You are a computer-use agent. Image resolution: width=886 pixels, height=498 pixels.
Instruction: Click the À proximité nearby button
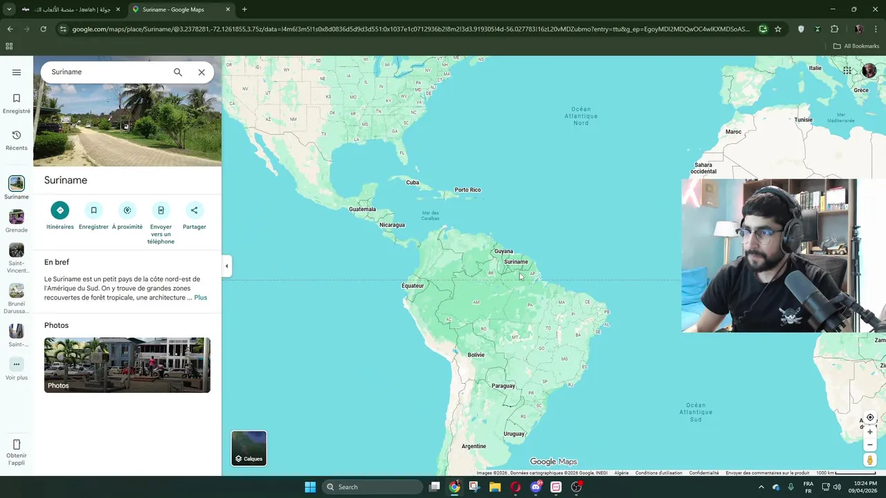(127, 210)
